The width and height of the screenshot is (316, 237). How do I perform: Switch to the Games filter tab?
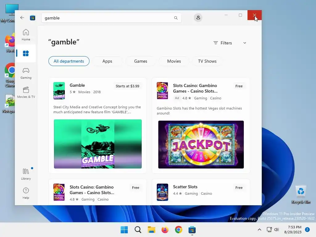(141, 61)
